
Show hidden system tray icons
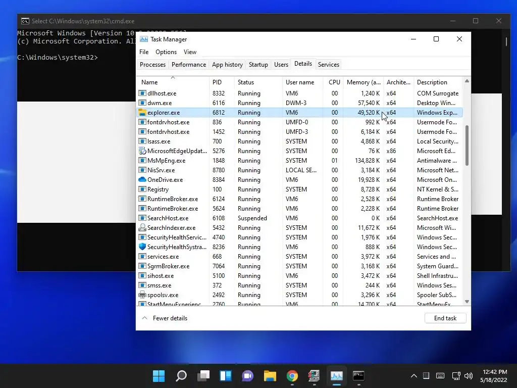pyautogui.click(x=414, y=376)
